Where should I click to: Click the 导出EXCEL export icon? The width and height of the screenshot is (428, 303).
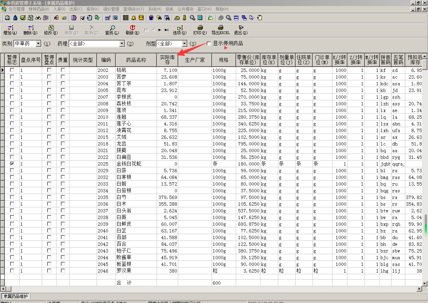[220, 28]
